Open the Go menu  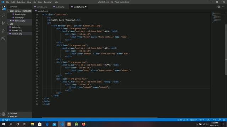point(35,2)
